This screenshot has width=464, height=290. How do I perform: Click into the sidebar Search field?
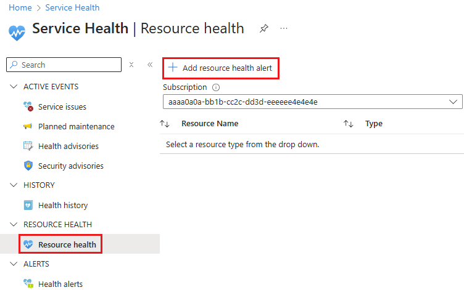[64, 65]
